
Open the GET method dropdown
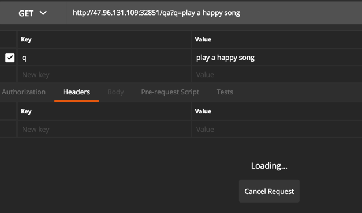pos(32,13)
